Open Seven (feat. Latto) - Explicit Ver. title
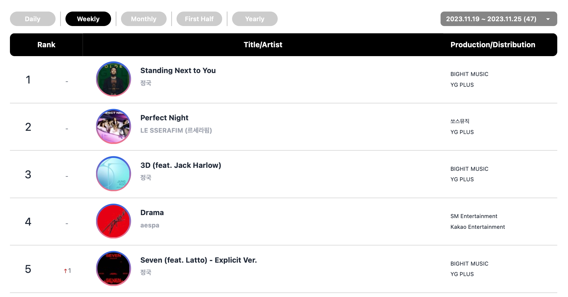The height and width of the screenshot is (297, 568). pos(199,260)
